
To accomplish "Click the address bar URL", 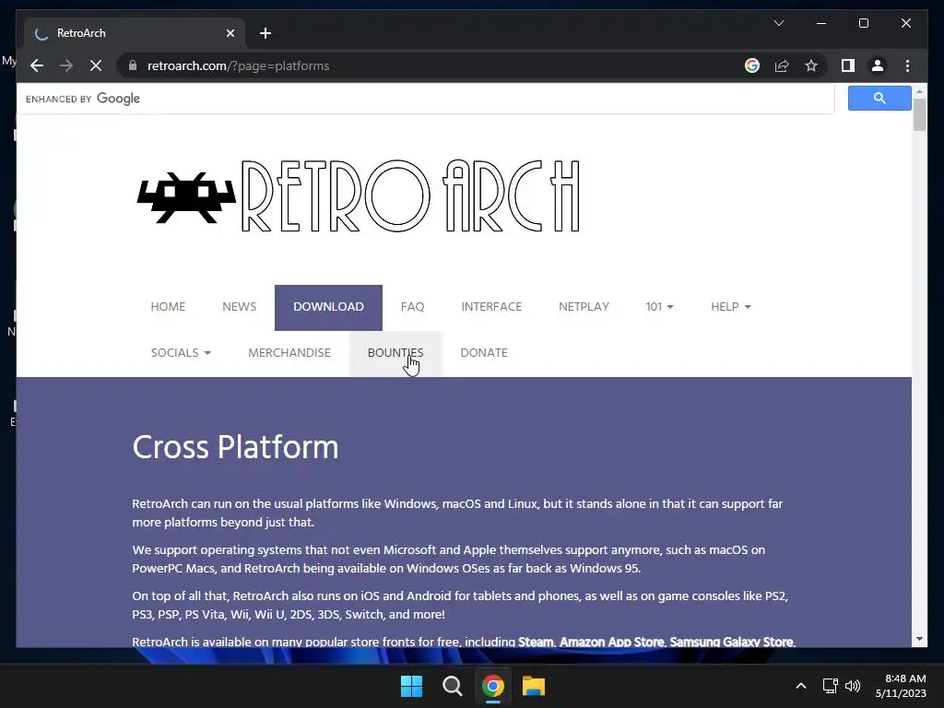I will coord(239,65).
